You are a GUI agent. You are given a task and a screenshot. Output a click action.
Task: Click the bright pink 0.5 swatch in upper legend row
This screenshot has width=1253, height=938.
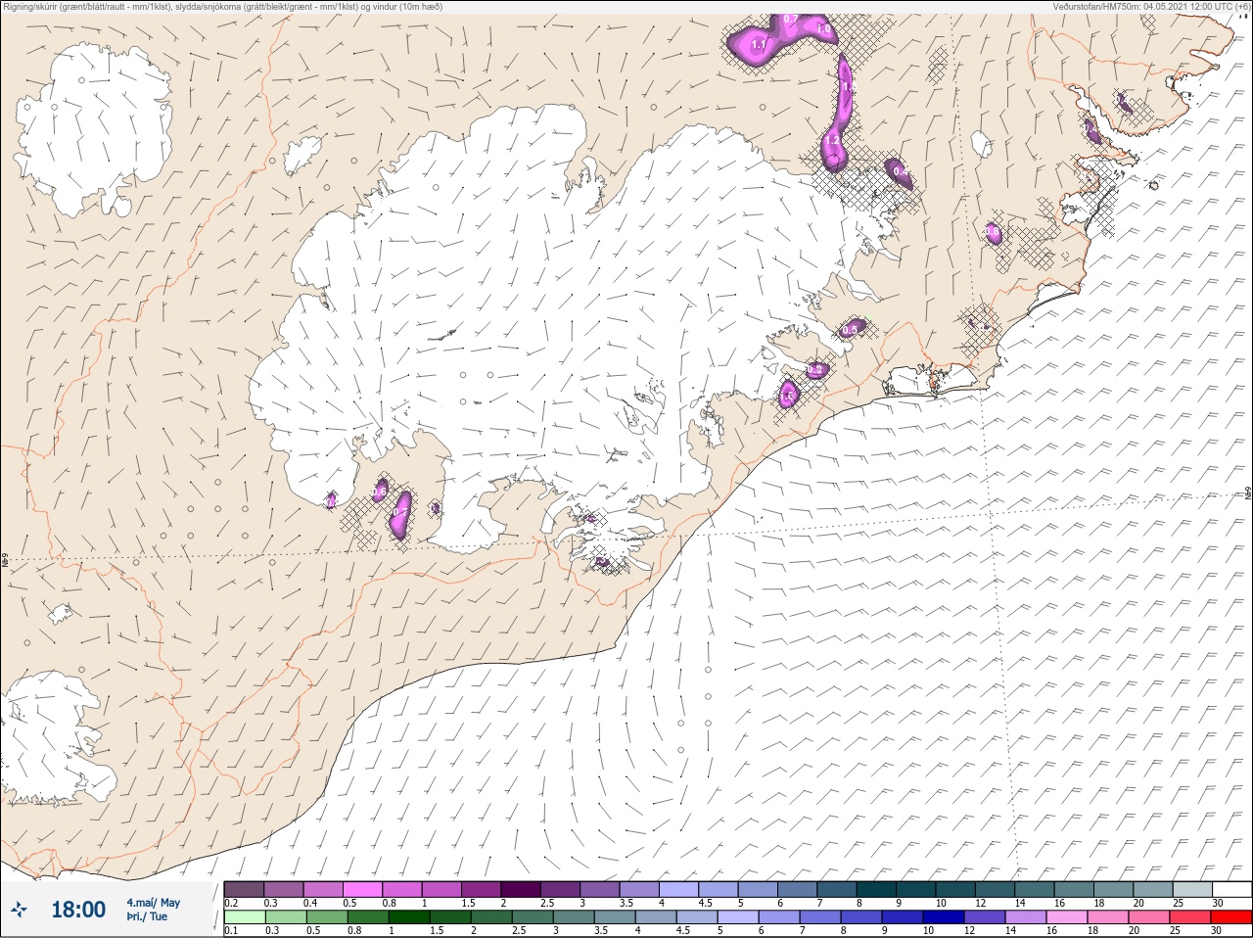click(363, 889)
